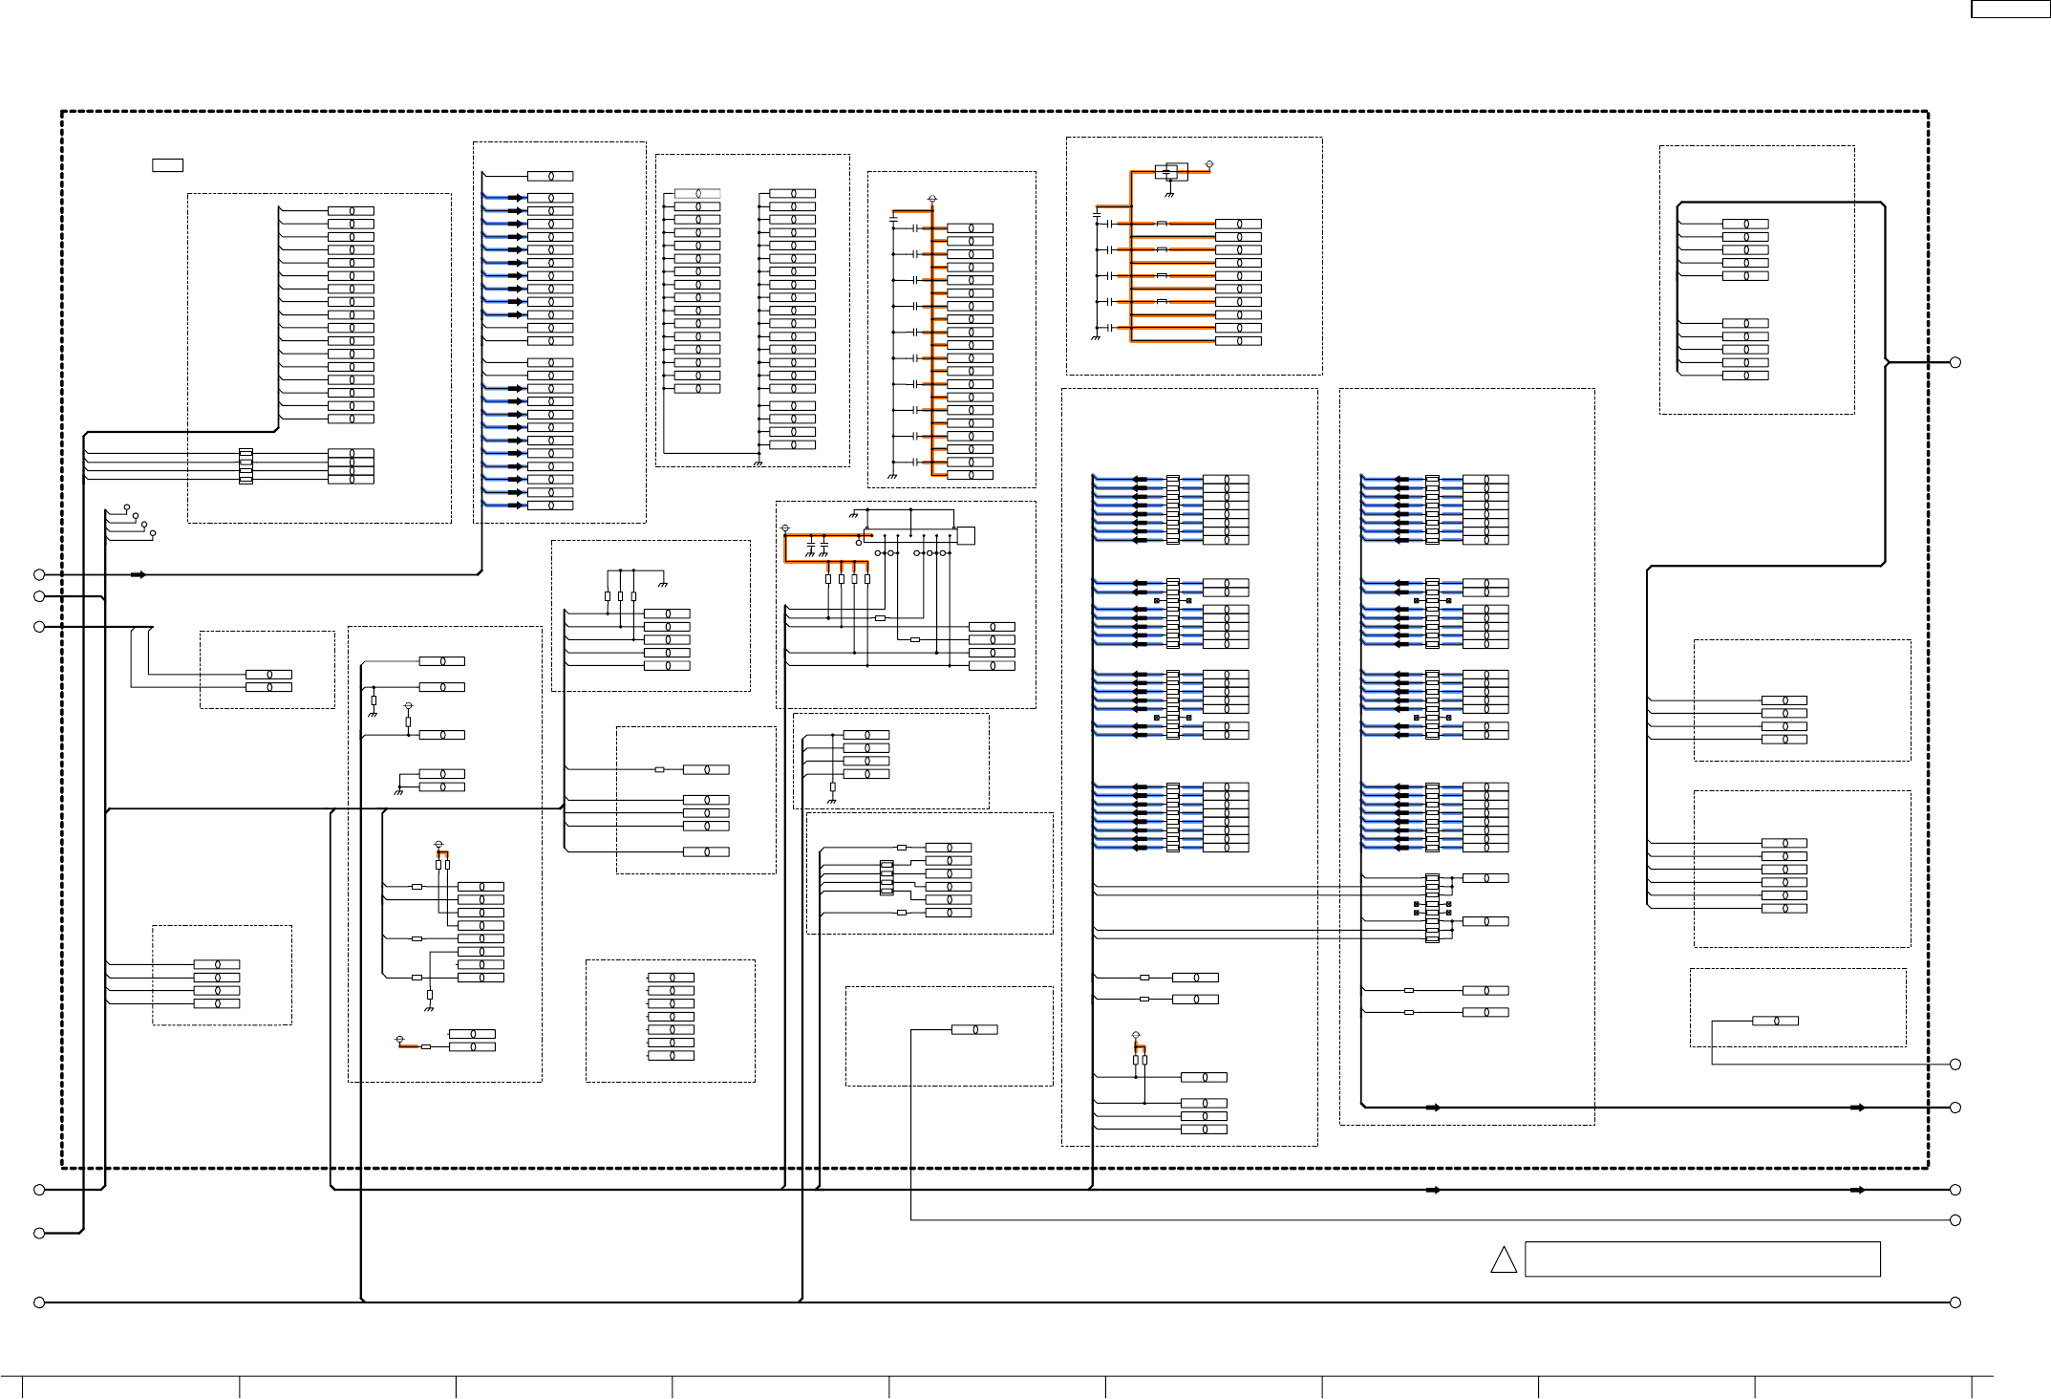Click the empty note box next to warning triangle
Viewport: 2051px width, 1399px height.
[1702, 1259]
